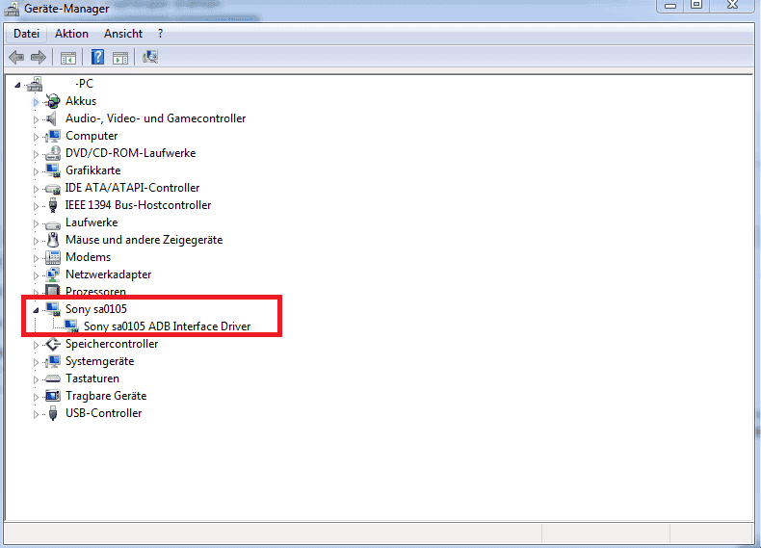The width and height of the screenshot is (761, 548).
Task: Expand the Akkus category
Action: click(x=36, y=102)
